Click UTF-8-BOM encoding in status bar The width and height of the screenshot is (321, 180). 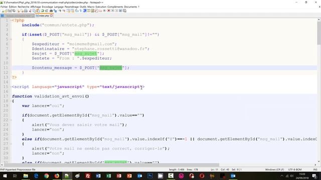[295, 169]
